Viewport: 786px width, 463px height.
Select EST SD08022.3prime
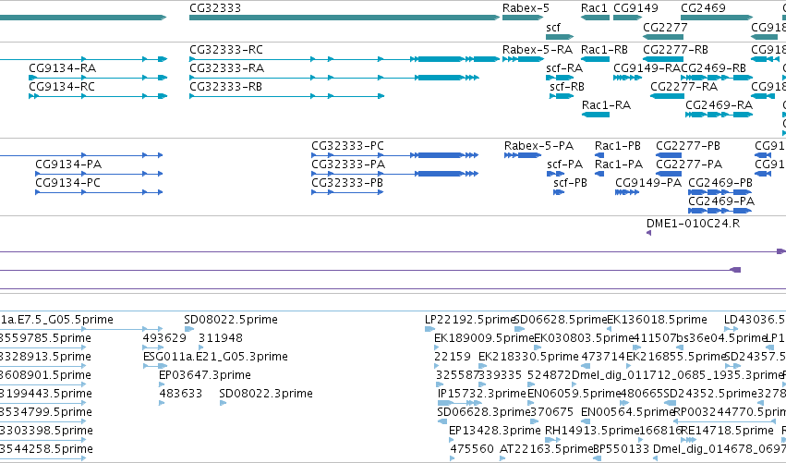pyautogui.click(x=224, y=403)
